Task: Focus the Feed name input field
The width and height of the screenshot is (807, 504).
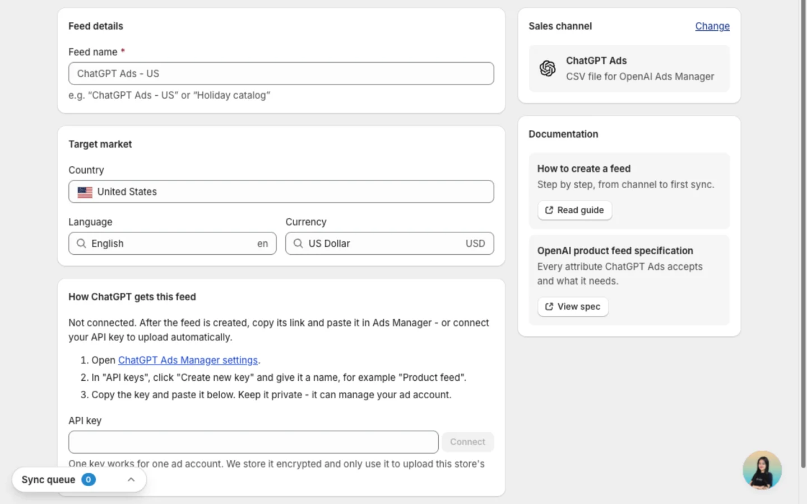Action: click(x=281, y=73)
